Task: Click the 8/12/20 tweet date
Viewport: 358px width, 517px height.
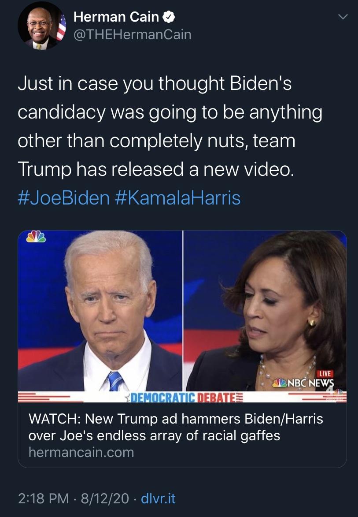Action: (104, 498)
